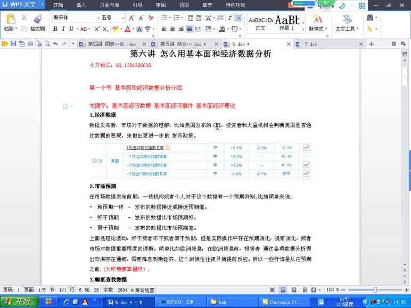Toggle character shading A button
The height and width of the screenshot is (308, 411).
tap(139, 29)
